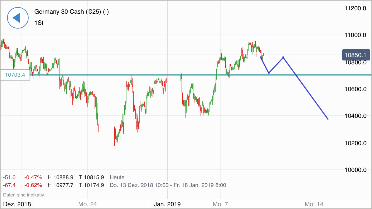Click the 10850.1 current price tag
Image resolution: width=372 pixels, height=209 pixels.
click(x=356, y=55)
